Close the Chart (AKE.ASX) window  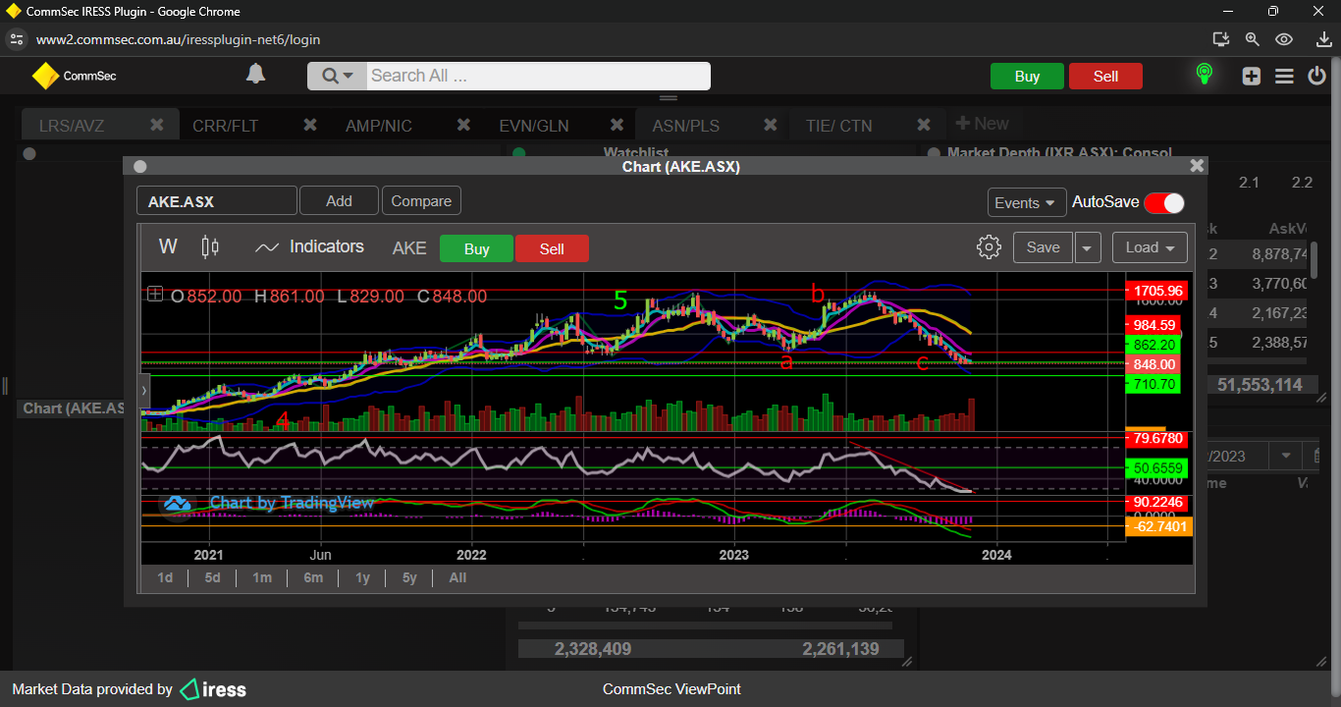pos(1197,166)
